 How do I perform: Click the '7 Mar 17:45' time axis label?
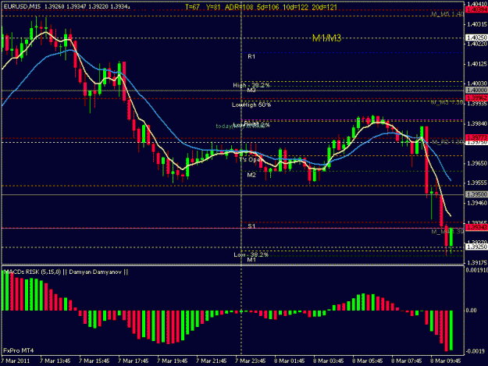[x=134, y=361]
